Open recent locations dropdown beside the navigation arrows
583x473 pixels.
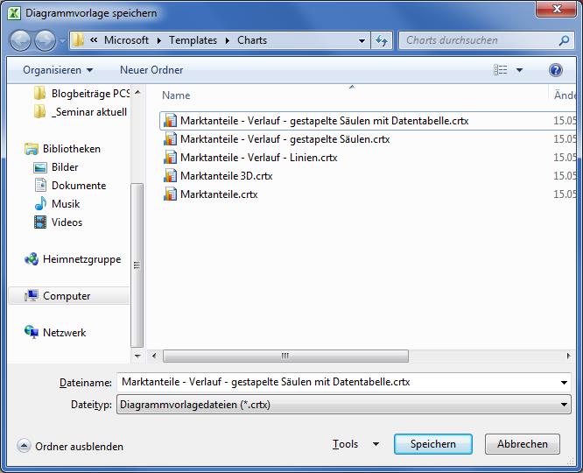point(62,41)
